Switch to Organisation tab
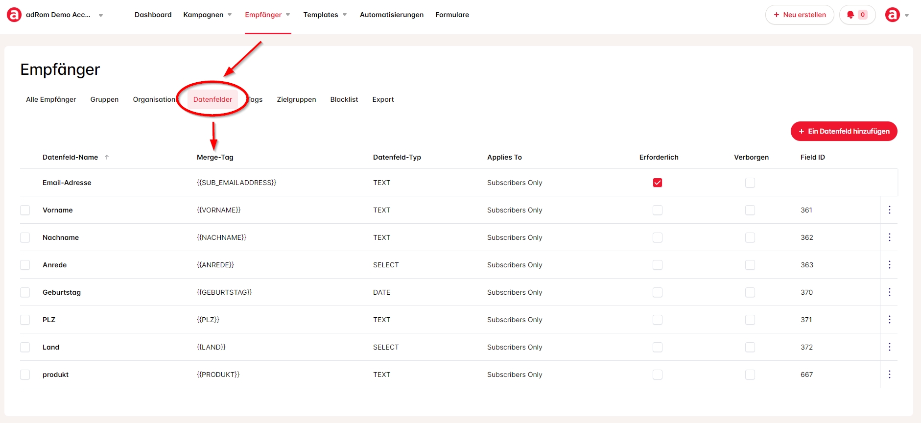This screenshot has height=423, width=921. [x=155, y=99]
